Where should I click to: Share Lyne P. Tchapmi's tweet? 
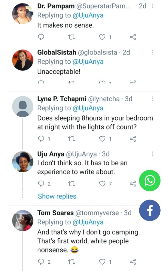click(133, 139)
